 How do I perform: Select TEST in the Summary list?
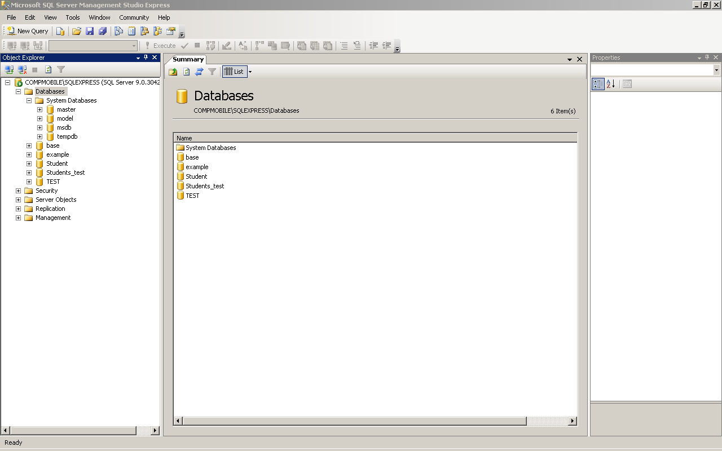coord(192,196)
